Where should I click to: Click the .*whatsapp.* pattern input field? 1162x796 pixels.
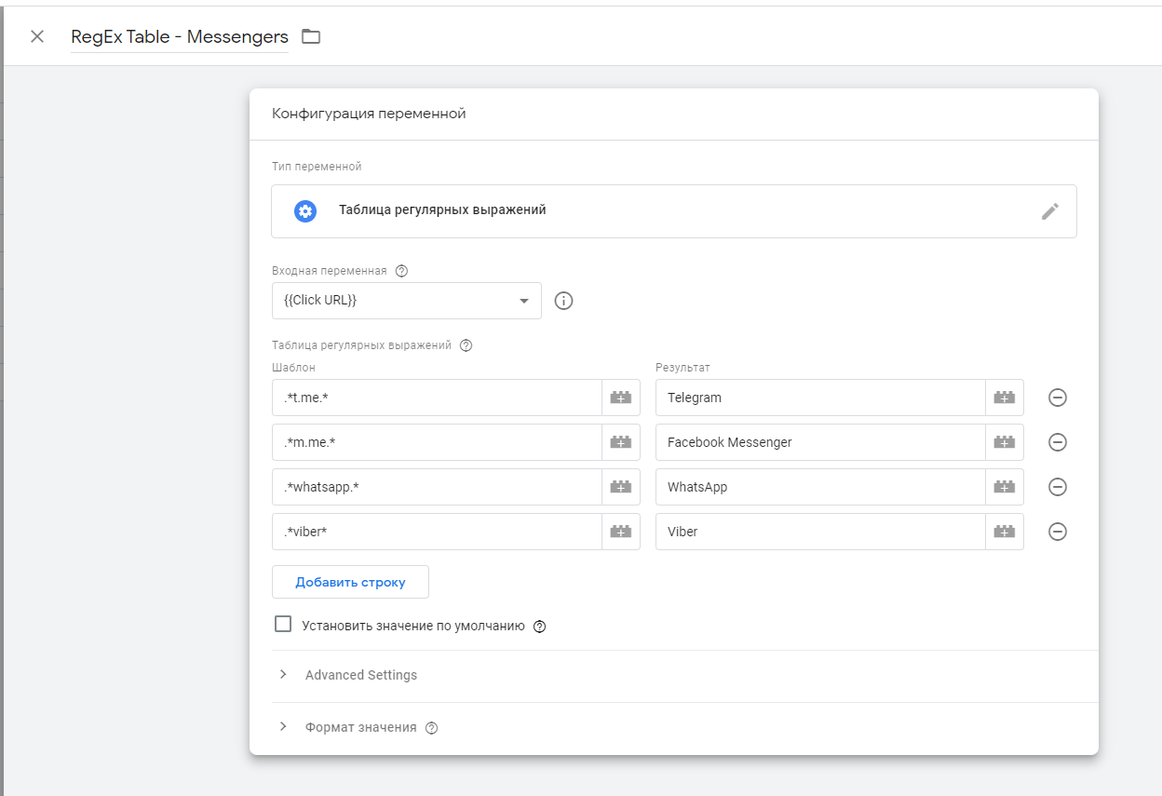[x=436, y=487]
